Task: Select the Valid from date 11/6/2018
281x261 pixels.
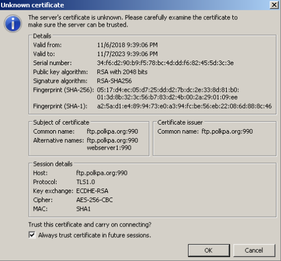Action: coord(111,45)
